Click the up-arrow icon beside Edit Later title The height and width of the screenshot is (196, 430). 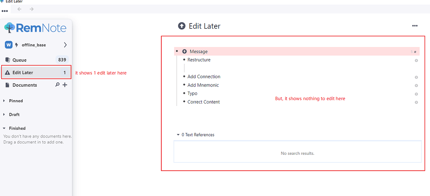(x=182, y=26)
